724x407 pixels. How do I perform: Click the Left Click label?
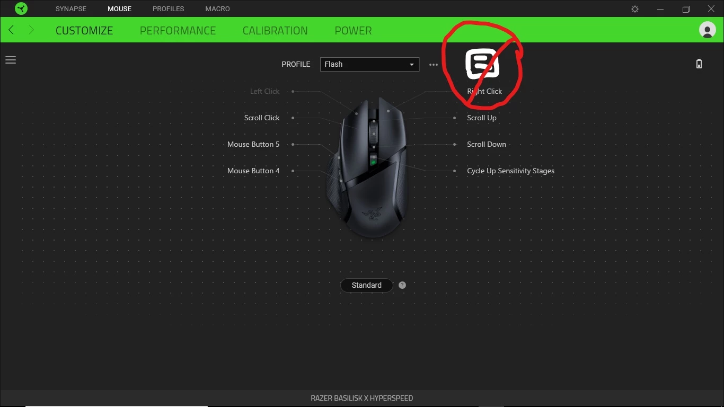264,91
